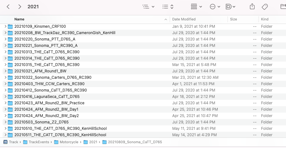Sort by Date Modified column header
The height and width of the screenshot is (148, 286).
pos(184,19)
